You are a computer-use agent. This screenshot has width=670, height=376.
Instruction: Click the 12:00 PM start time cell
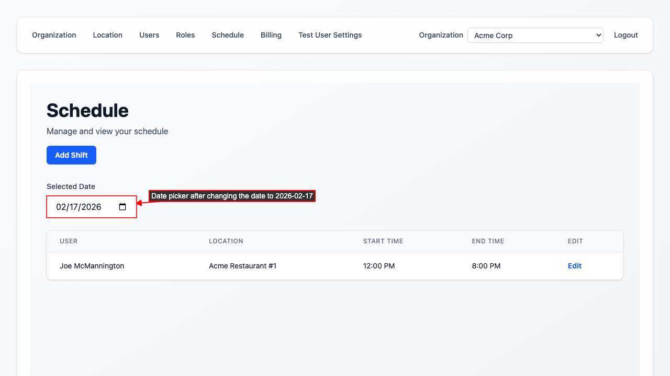point(378,266)
